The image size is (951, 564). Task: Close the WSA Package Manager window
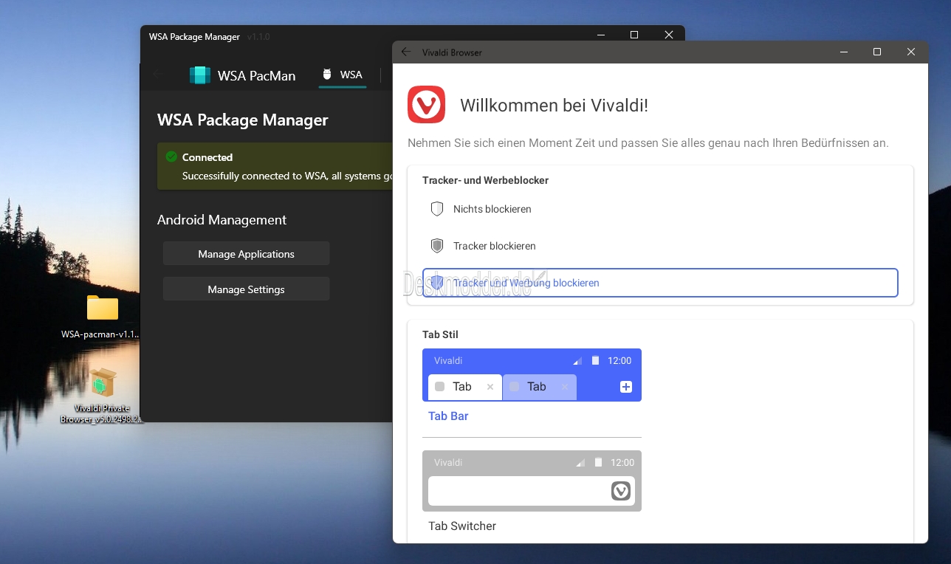tap(668, 35)
